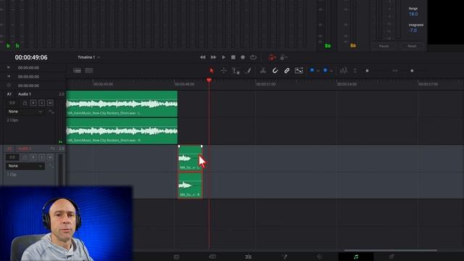The width and height of the screenshot is (464, 261).
Task: Pause the loudness meter
Action: pyautogui.click(x=384, y=46)
